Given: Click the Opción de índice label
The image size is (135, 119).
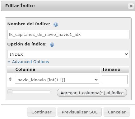Looking at the screenshot, I should [27, 44].
